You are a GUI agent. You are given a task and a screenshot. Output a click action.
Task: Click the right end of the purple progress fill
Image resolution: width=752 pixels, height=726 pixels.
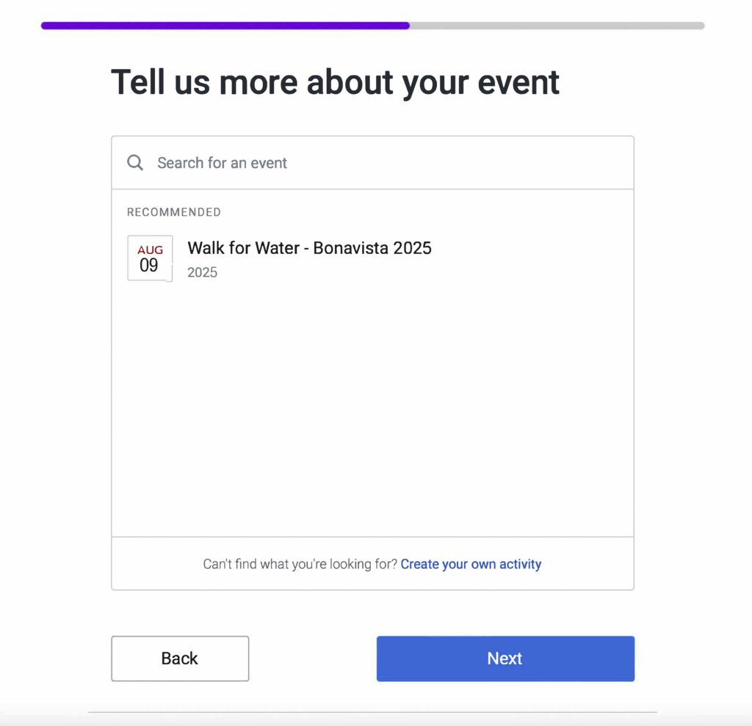click(406, 26)
